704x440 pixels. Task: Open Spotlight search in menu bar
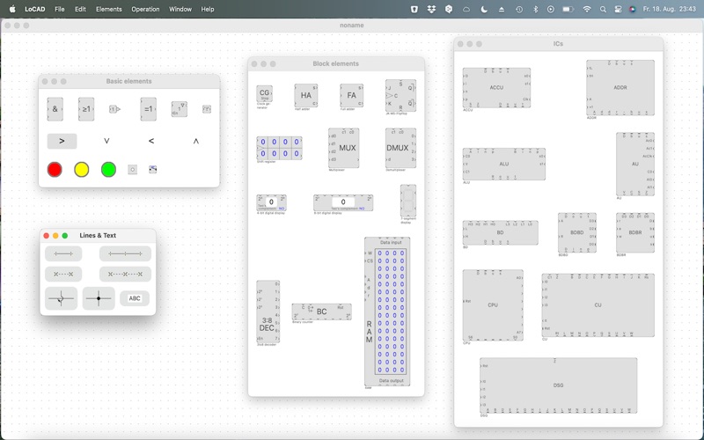(x=603, y=9)
